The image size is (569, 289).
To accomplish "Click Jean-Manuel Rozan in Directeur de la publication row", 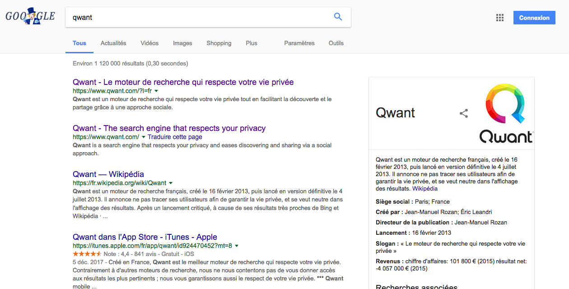I will pyautogui.click(x=481, y=223).
